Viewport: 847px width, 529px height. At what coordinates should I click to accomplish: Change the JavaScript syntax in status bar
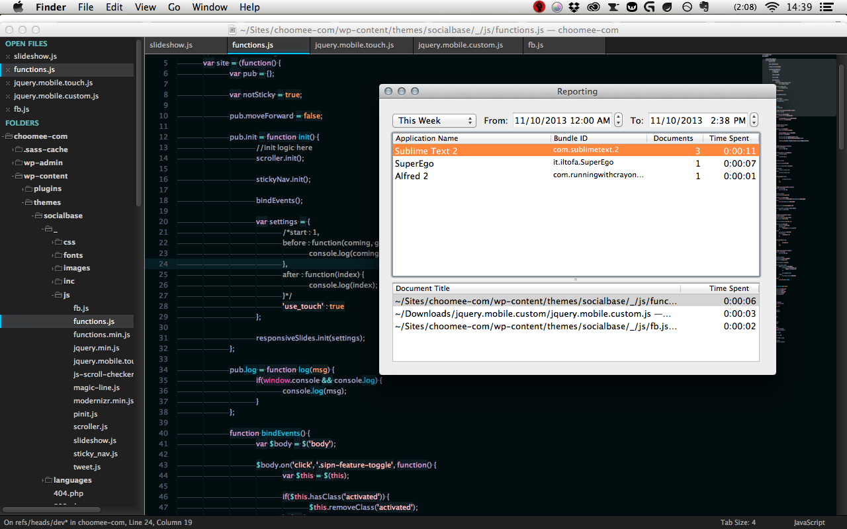click(x=809, y=522)
